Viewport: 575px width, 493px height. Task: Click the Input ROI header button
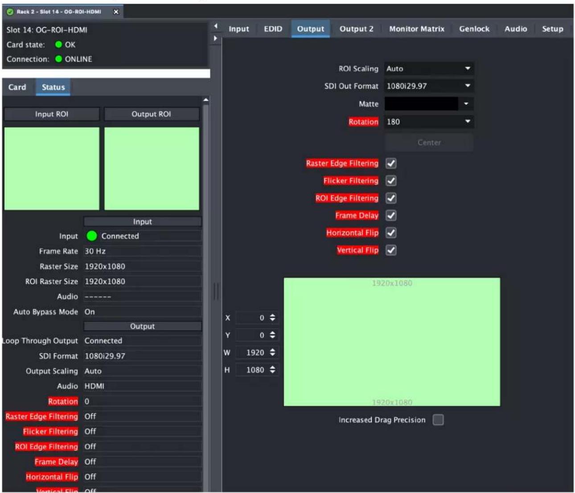(x=52, y=114)
